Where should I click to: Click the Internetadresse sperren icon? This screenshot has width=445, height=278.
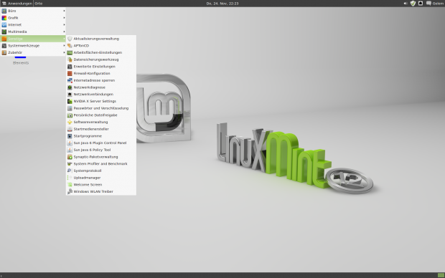click(70, 80)
